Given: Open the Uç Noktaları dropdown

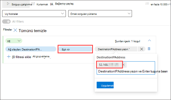Looking at the screenshot, I should pos(34,14).
